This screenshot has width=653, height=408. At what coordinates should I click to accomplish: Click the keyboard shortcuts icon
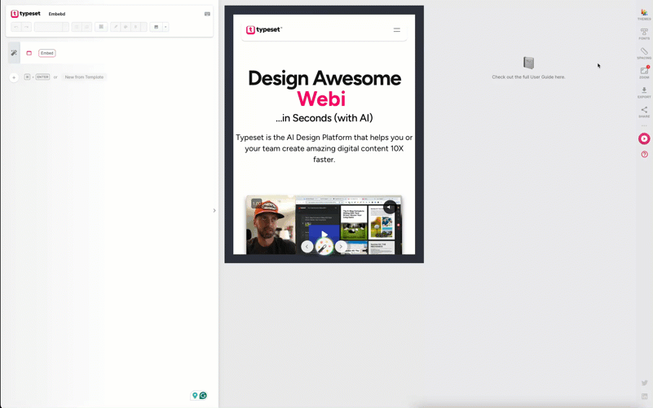coord(207,14)
